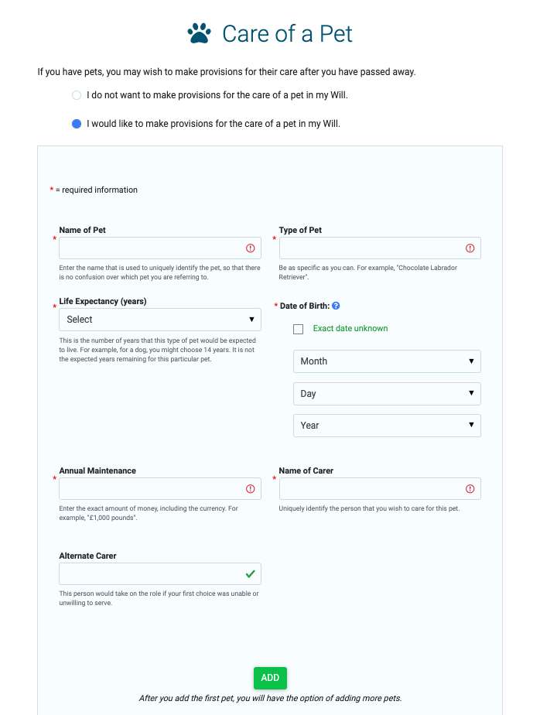
Task: Click the warning icon in Type of Pet field
Action: (470, 248)
